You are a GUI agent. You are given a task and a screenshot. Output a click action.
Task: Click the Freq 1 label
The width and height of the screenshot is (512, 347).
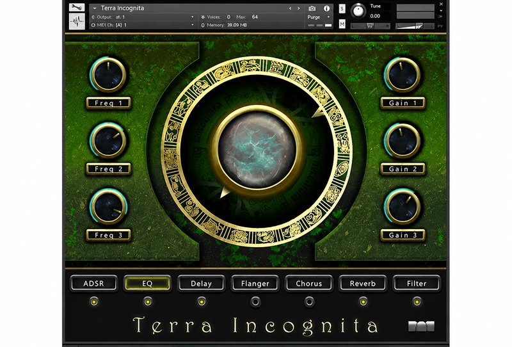tap(108, 103)
